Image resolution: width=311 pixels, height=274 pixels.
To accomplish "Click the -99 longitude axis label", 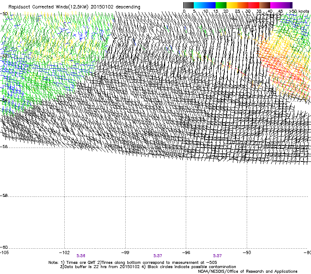I will point(125,253).
